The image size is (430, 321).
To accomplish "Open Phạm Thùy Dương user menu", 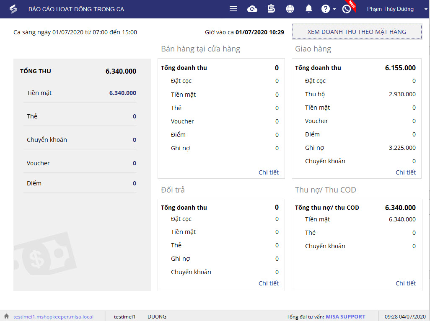I will pyautogui.click(x=390, y=9).
